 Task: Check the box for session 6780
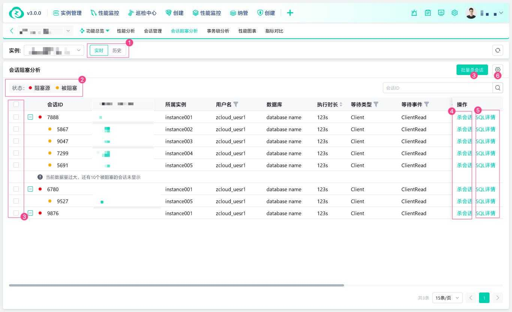coord(16,189)
